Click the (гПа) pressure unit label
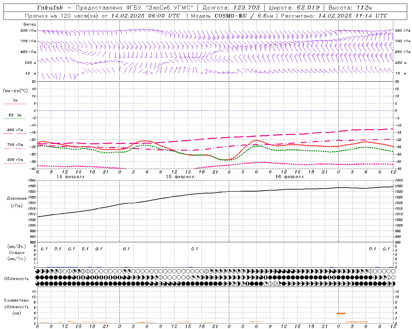The height and width of the screenshot is (329, 412). 17,206
